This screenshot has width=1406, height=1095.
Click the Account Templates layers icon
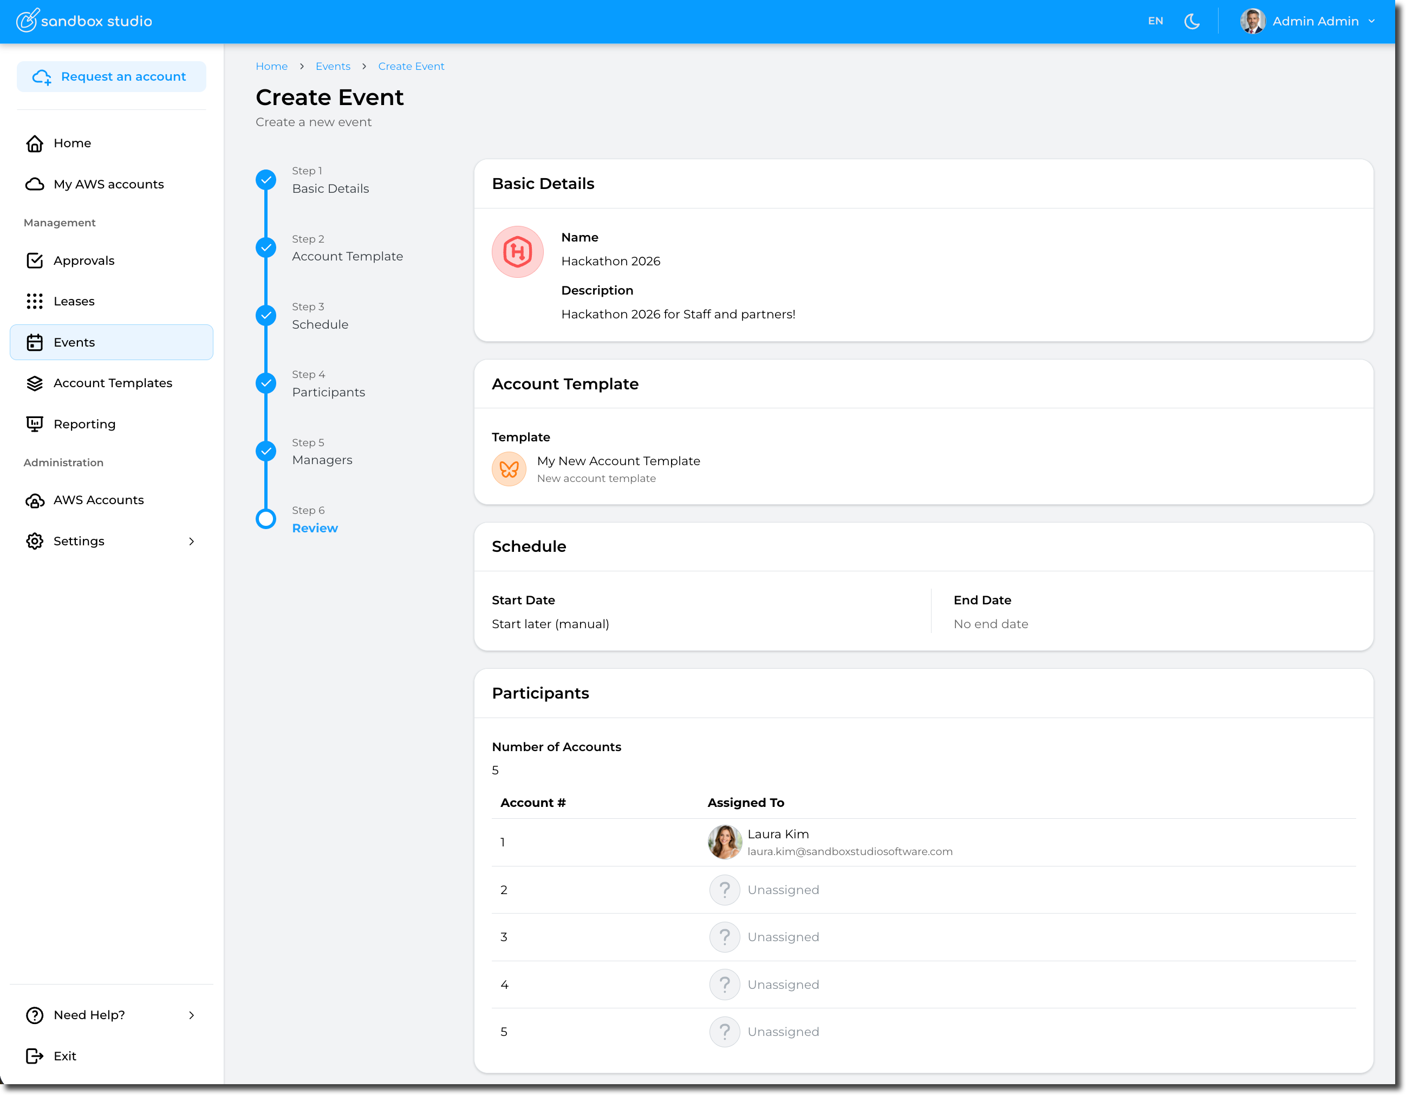pos(35,383)
